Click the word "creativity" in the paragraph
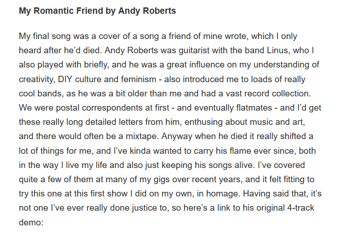 [x=37, y=78]
